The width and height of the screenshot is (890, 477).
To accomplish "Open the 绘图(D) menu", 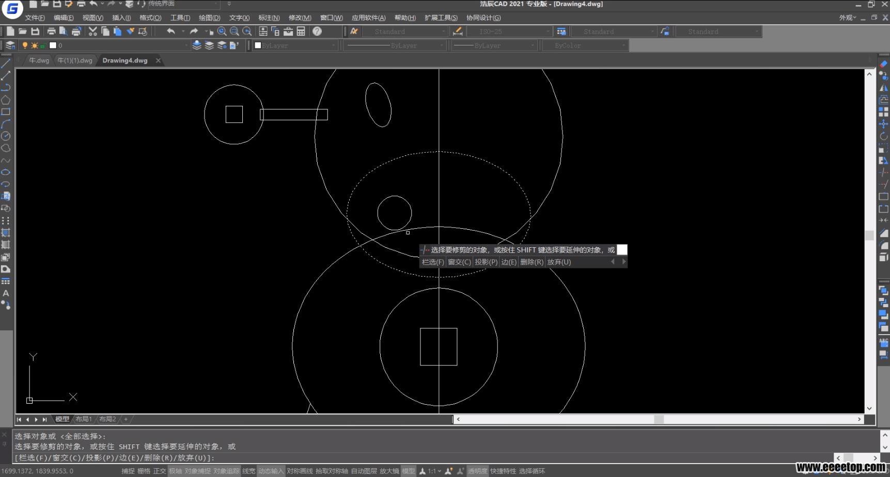I will click(209, 18).
